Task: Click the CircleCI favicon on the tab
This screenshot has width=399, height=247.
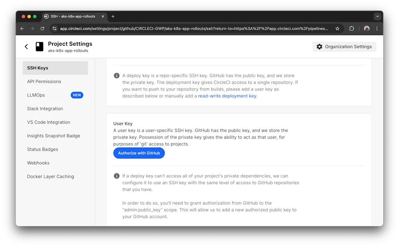Action: (46, 16)
